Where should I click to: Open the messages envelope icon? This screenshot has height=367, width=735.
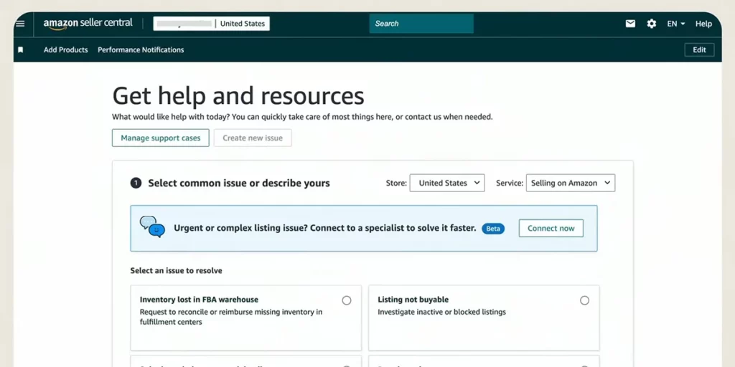(x=630, y=24)
